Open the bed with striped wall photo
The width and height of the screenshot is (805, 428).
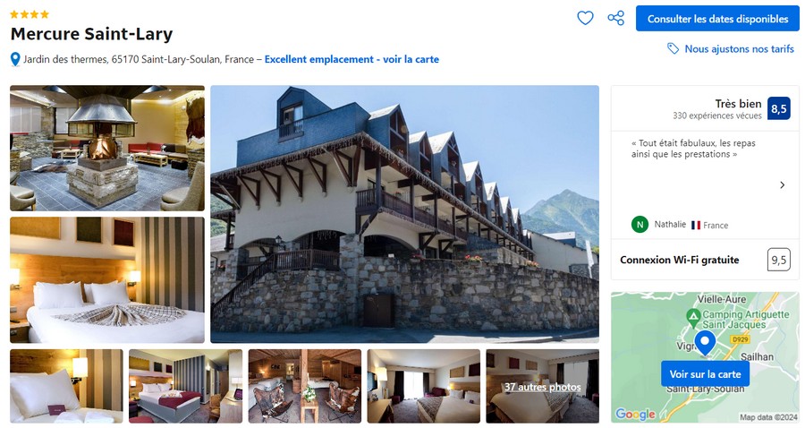click(x=107, y=280)
